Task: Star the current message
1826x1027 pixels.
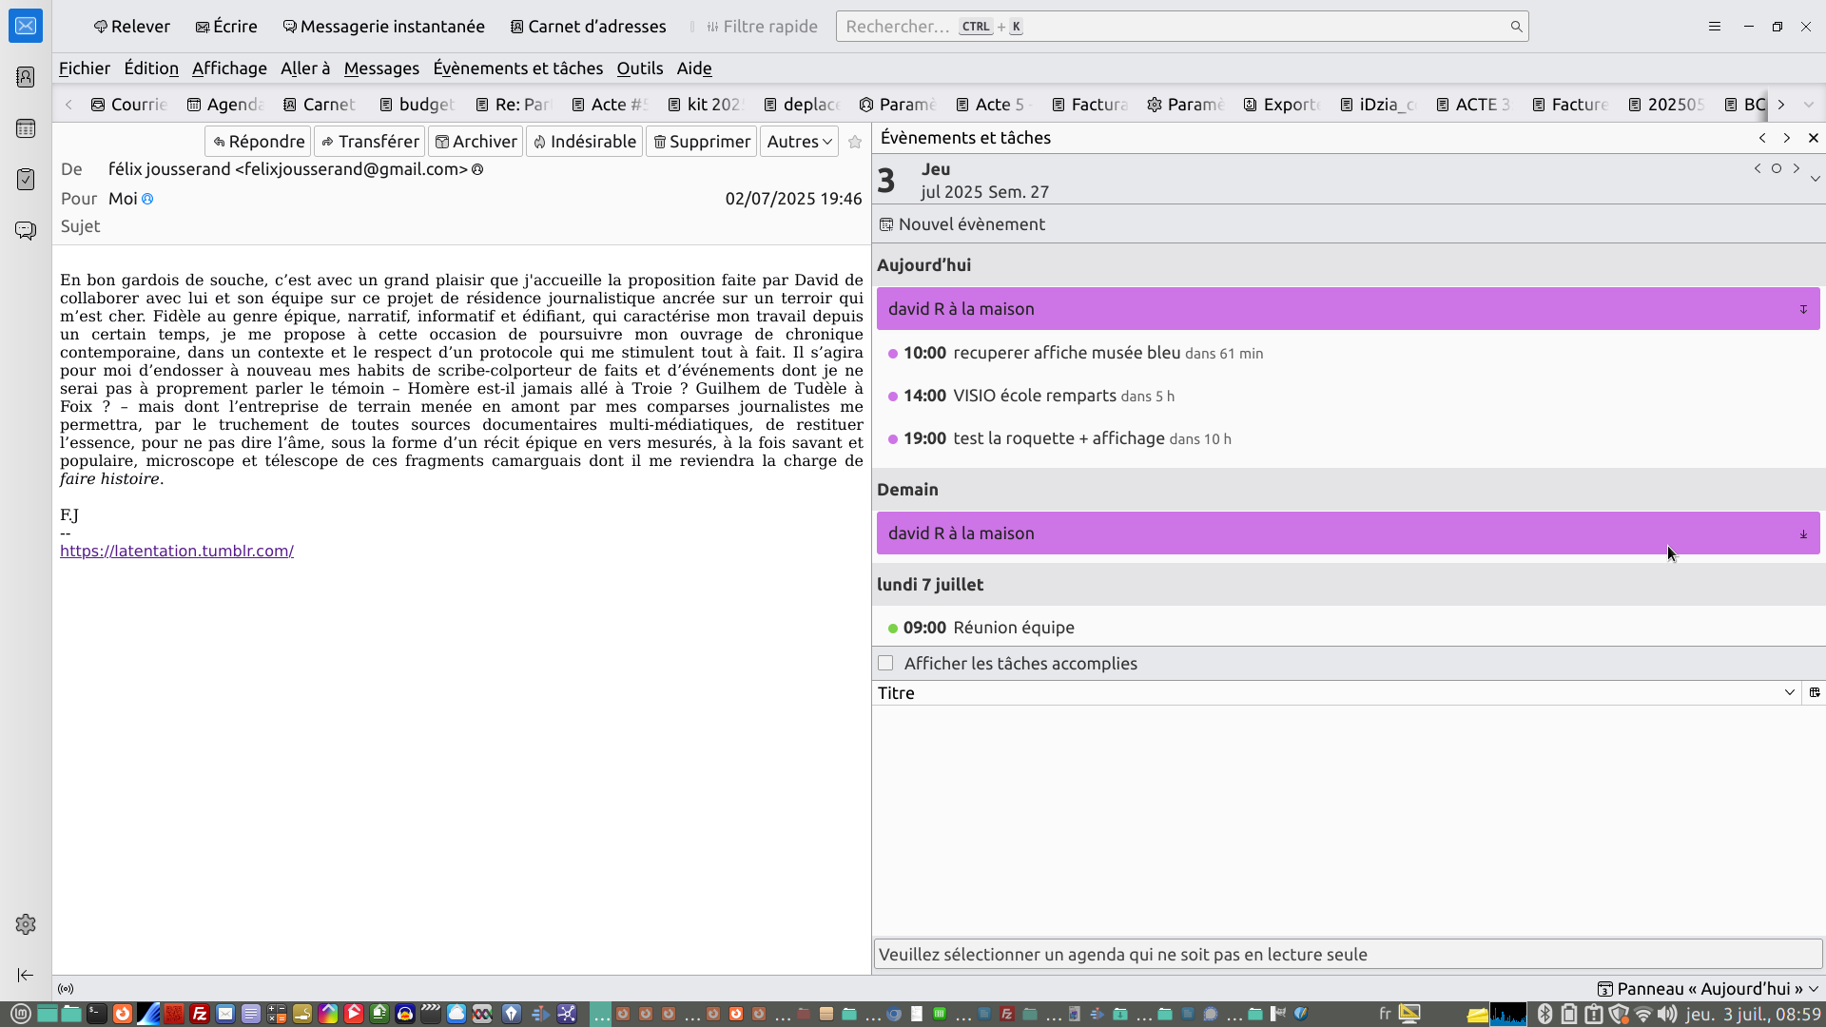Action: pyautogui.click(x=855, y=142)
